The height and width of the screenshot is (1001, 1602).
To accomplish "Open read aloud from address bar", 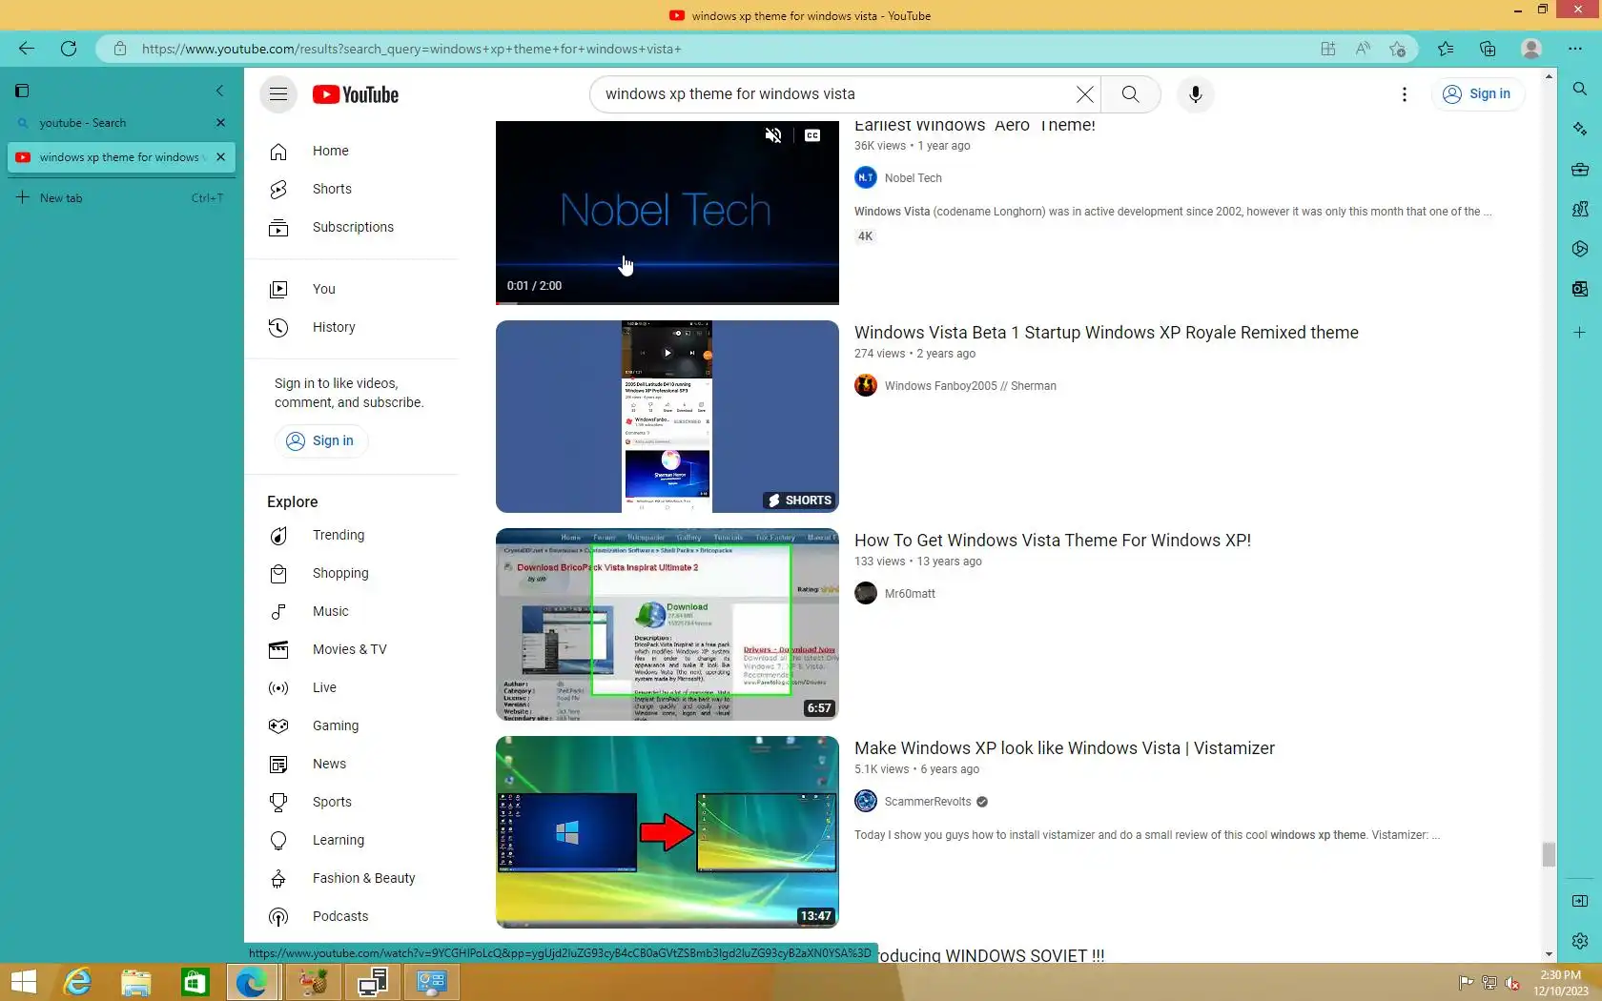I will [1363, 49].
